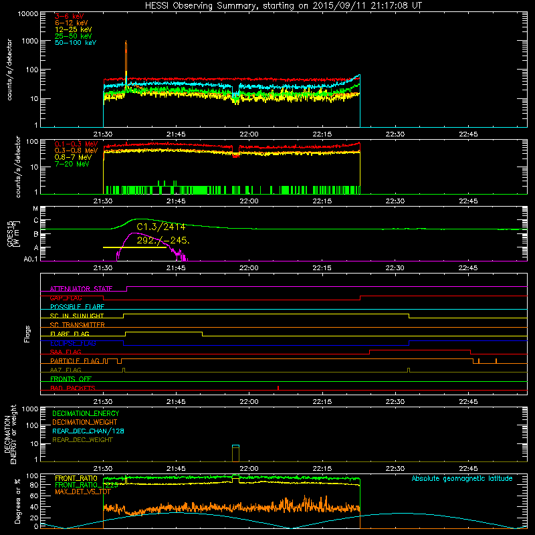Click the 292./-245. position annotation
Image resolution: width=535 pixels, height=535 pixels.
(163, 240)
